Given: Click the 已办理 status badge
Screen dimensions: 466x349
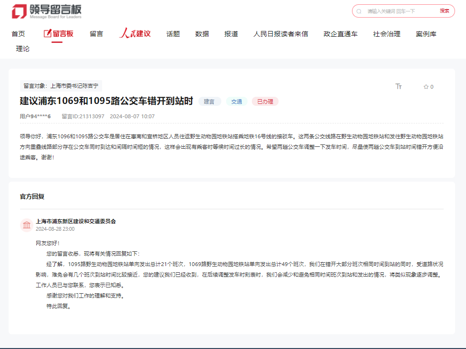Looking at the screenshot, I should pos(265,102).
